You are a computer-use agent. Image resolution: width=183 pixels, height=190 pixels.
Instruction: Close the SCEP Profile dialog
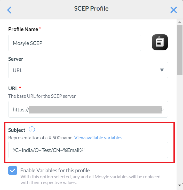174,10
